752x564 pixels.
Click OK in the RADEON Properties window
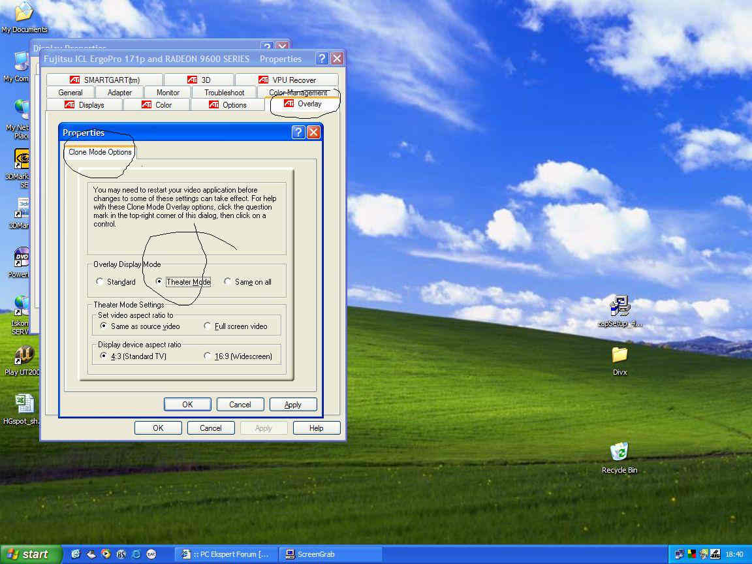(158, 428)
